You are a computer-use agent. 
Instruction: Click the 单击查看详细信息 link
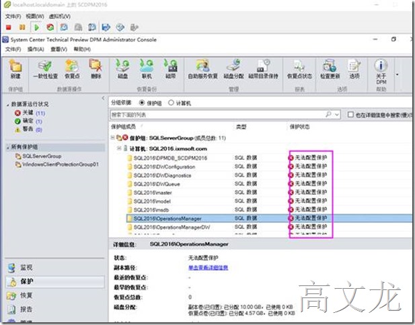[208, 268]
